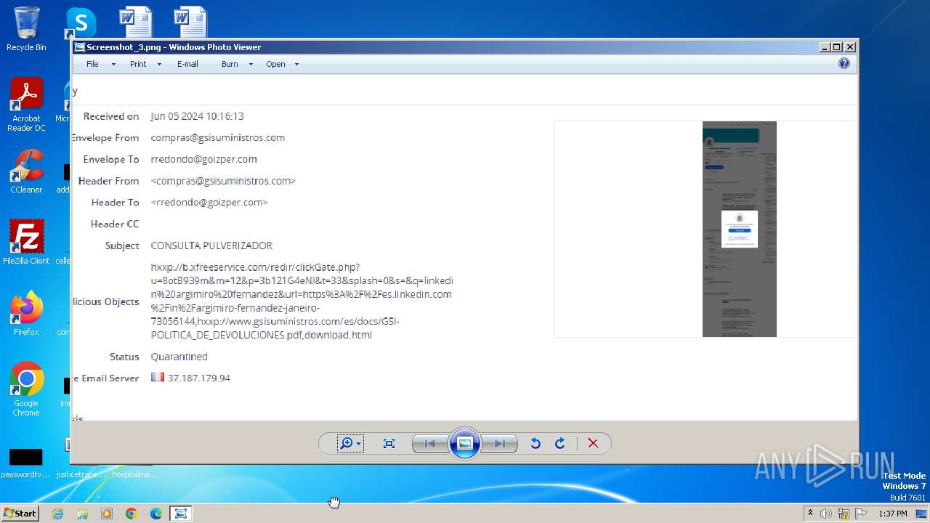
Task: Go to the previous picture
Action: 430,443
